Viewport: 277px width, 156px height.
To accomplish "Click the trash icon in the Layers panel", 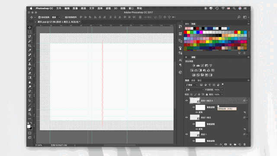I will point(245,144).
